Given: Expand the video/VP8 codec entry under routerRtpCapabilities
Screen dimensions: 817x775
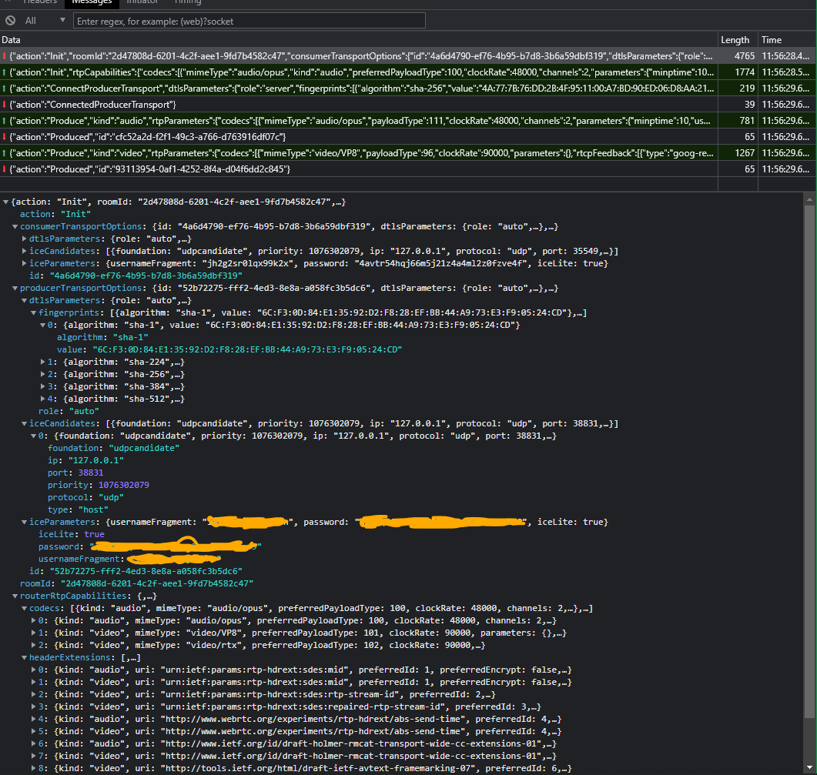Looking at the screenshot, I should pos(33,632).
